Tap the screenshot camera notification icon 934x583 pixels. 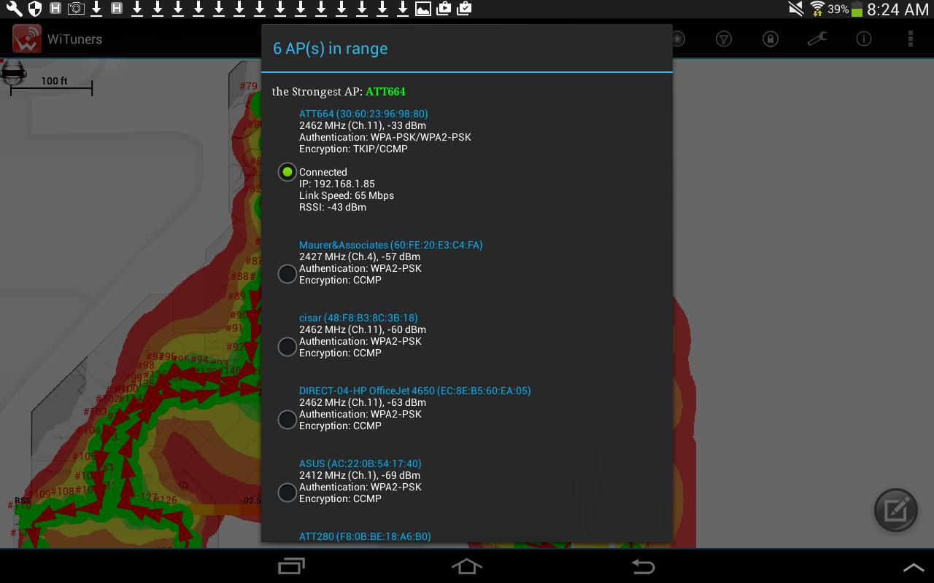75,9
